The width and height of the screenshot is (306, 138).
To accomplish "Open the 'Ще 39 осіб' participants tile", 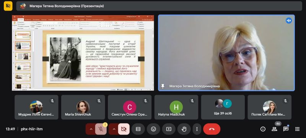I will pos(223,107).
